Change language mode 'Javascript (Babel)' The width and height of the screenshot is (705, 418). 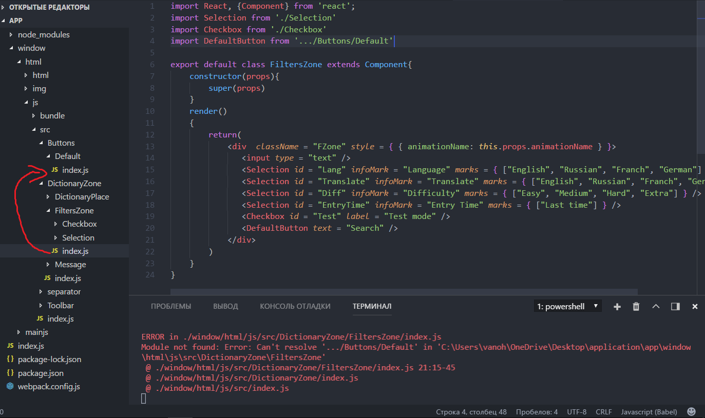[649, 412]
